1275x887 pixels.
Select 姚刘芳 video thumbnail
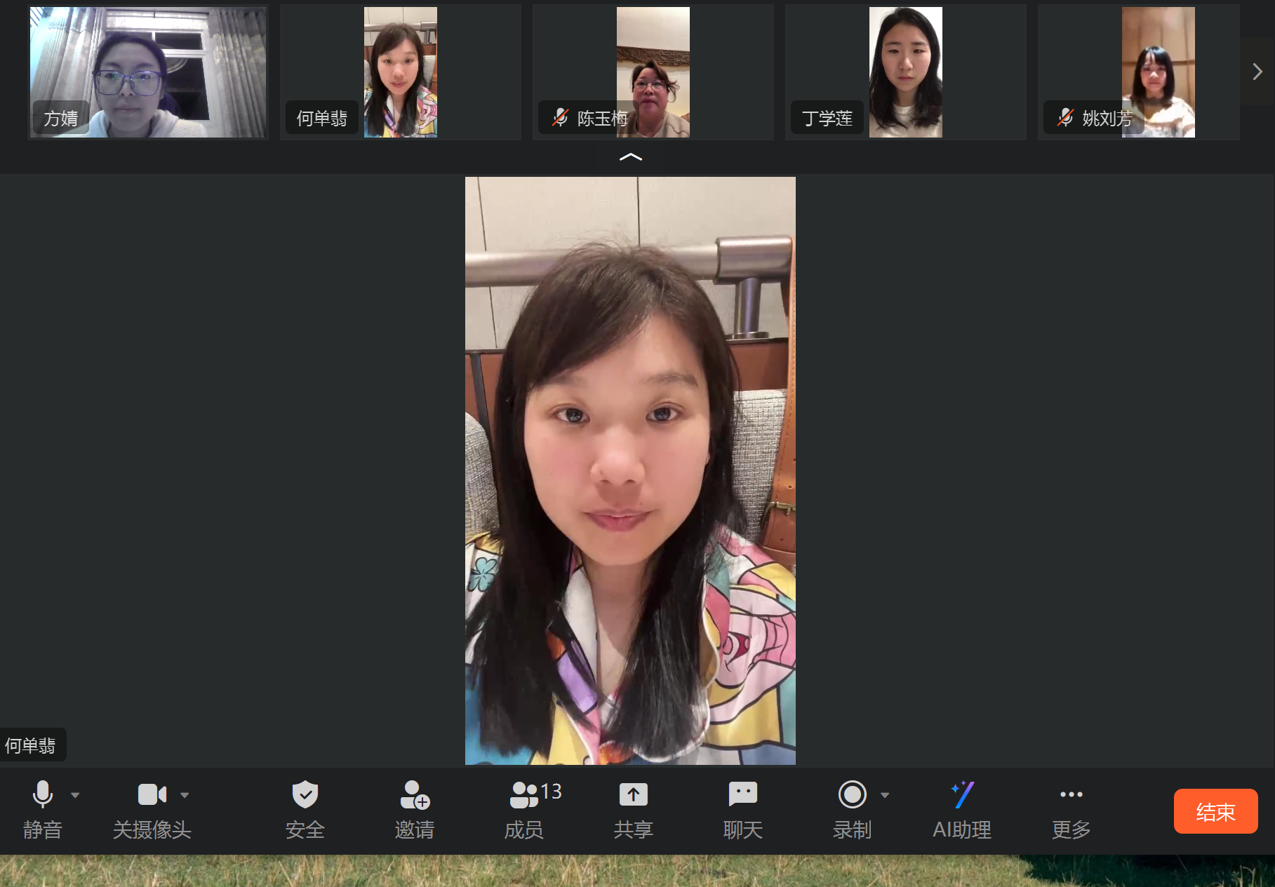[x=1138, y=72]
